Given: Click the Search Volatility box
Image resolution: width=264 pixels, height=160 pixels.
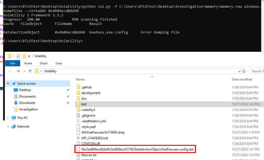Looking at the screenshot, I should (257, 71).
